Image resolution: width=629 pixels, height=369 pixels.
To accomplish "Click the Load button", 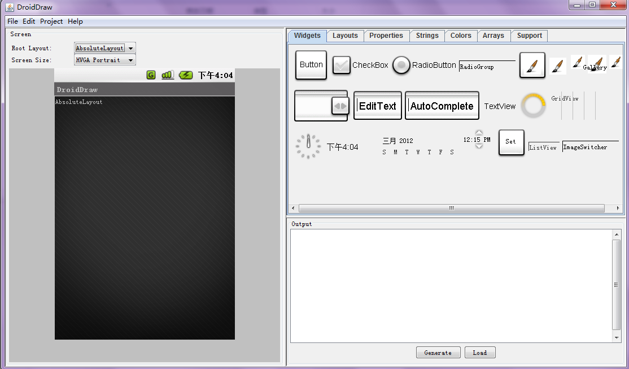I will coord(480,353).
